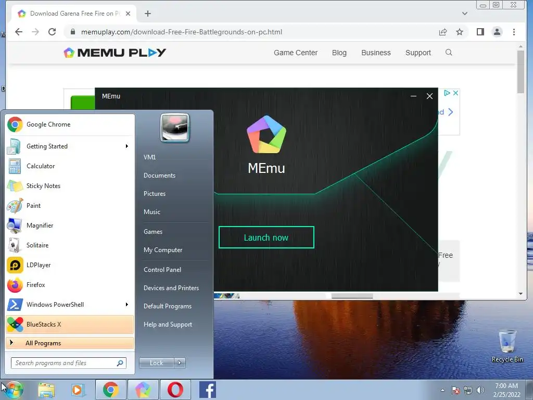The image size is (533, 400).
Task: Go forward in Chrome
Action: click(x=35, y=32)
